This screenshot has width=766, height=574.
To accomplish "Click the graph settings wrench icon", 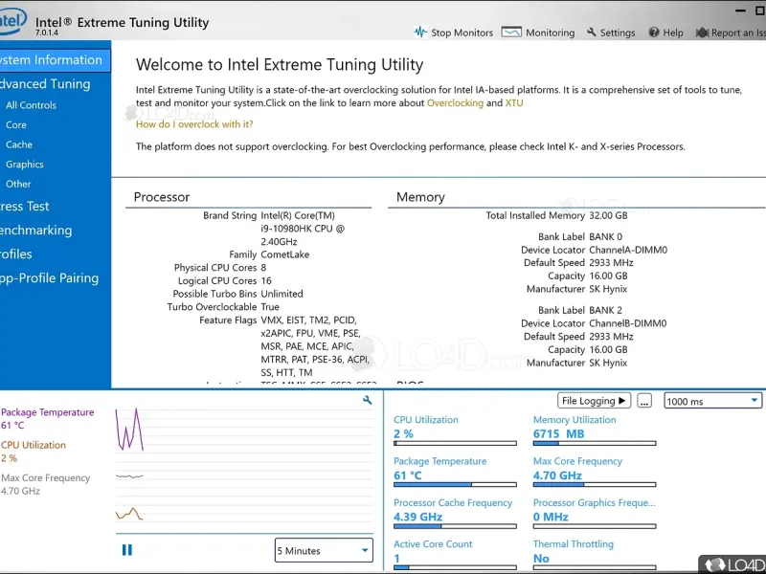I will pos(368,400).
